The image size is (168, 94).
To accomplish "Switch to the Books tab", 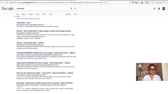I will click(x=44, y=14).
